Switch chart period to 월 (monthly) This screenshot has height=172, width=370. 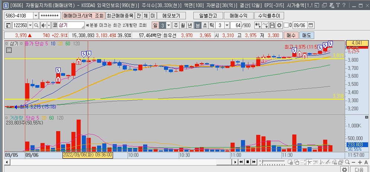click(x=183, y=25)
